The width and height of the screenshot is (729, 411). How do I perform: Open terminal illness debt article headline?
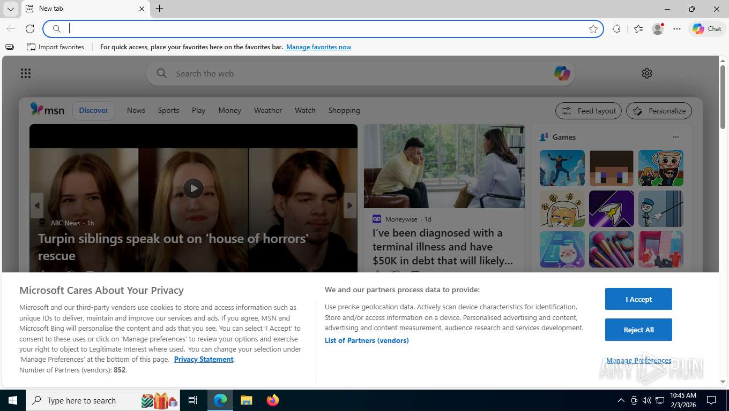pyautogui.click(x=443, y=247)
